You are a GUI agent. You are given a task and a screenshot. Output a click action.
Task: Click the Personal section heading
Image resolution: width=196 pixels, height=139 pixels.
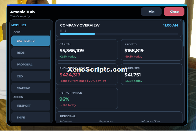coord(68,116)
